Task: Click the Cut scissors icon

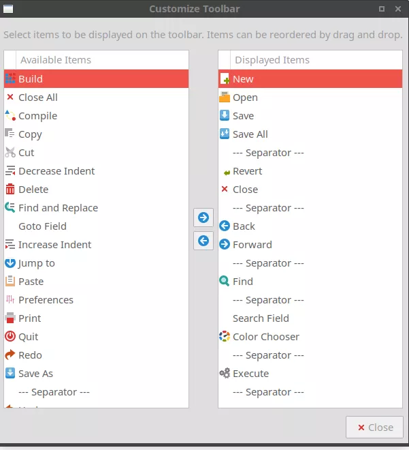Action: [x=10, y=153]
